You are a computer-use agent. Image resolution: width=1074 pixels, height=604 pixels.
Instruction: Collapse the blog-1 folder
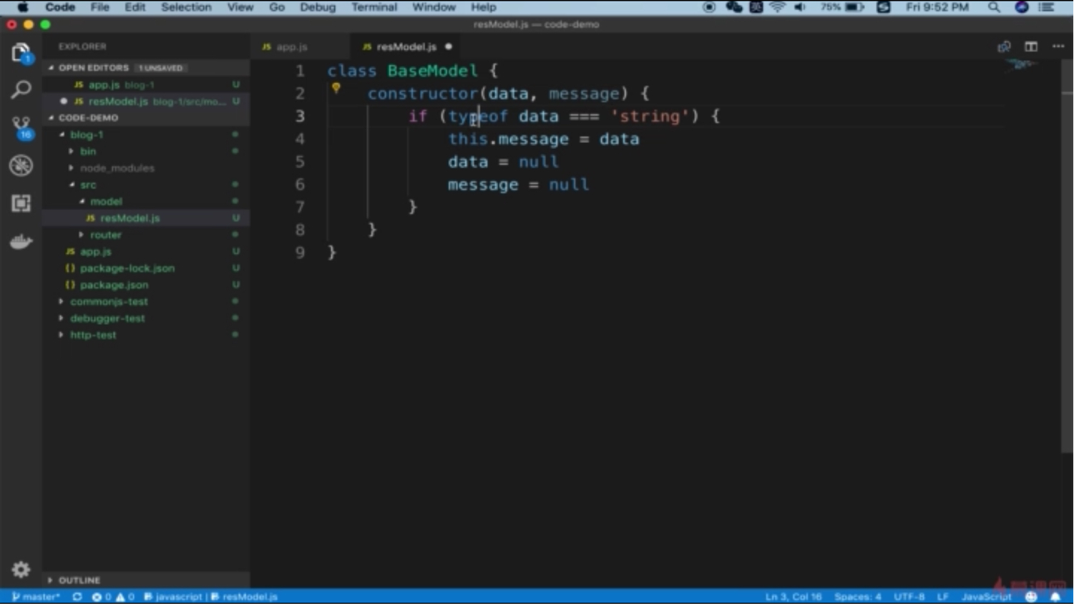62,135
